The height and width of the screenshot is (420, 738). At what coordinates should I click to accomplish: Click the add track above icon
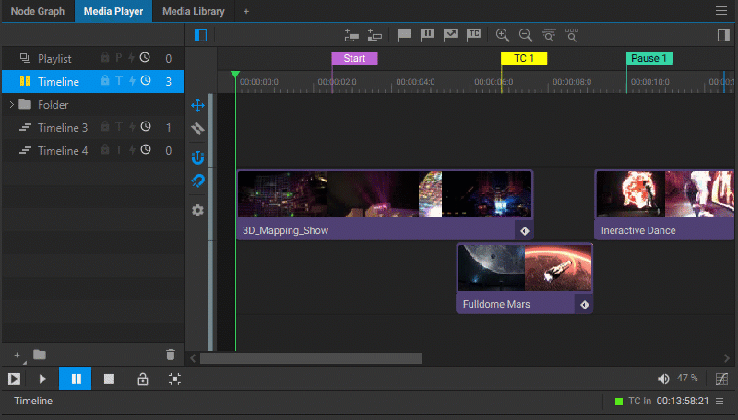tap(351, 35)
